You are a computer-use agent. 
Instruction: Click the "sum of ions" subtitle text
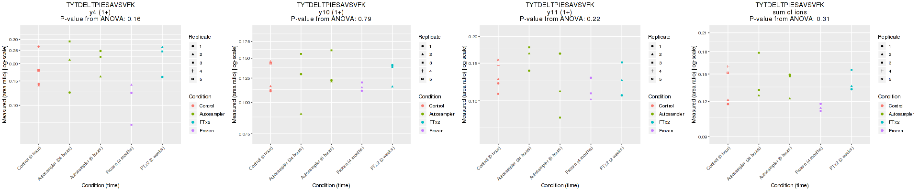pos(789,12)
